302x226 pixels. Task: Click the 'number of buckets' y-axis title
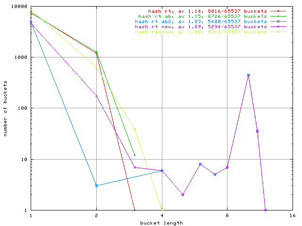[5, 109]
